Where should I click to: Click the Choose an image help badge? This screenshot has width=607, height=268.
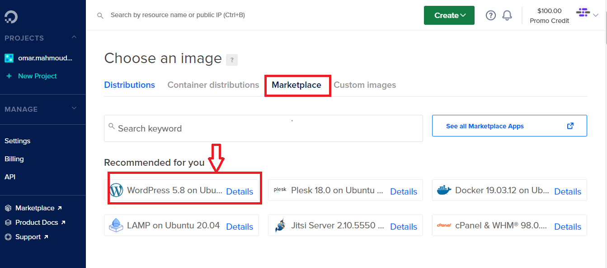point(232,59)
